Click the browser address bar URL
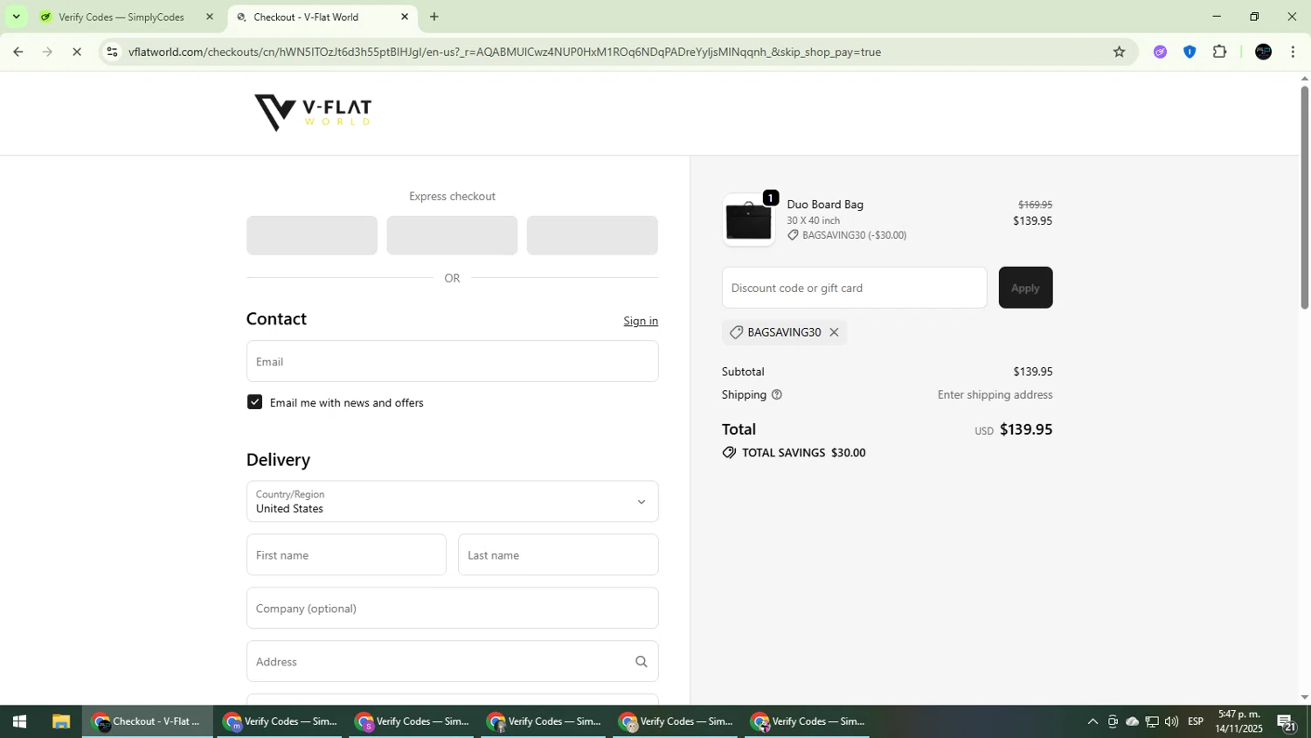 click(x=504, y=52)
